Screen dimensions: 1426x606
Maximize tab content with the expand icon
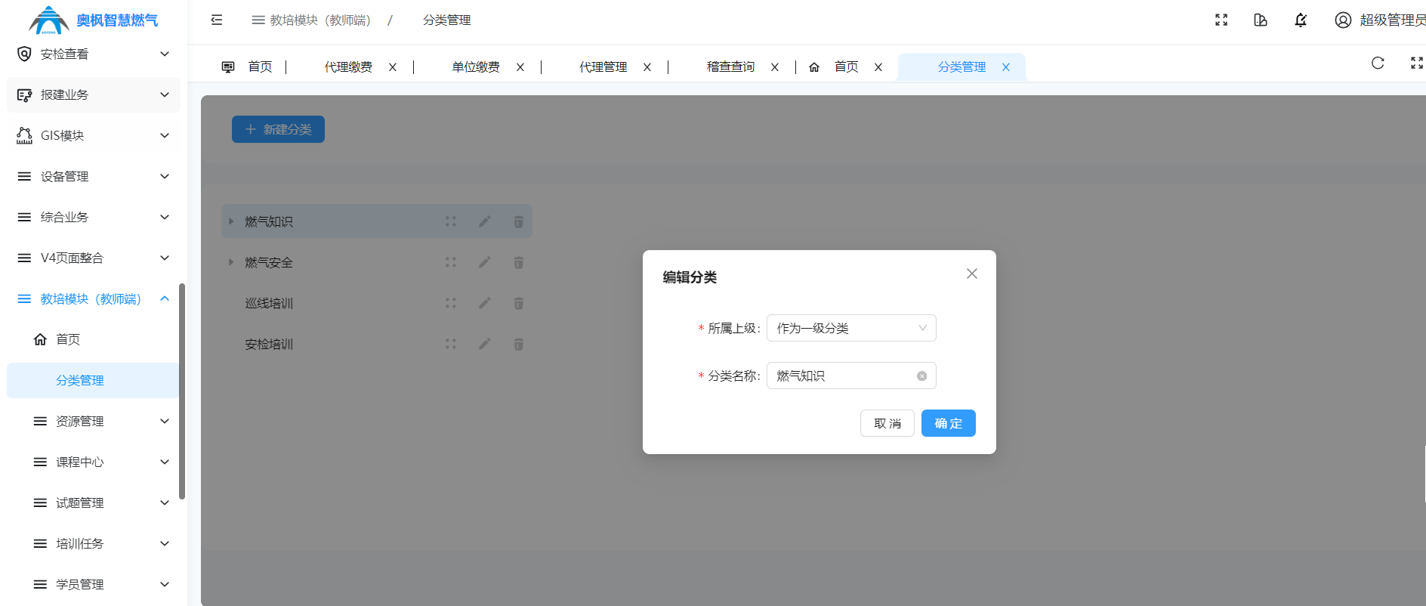tap(1417, 63)
